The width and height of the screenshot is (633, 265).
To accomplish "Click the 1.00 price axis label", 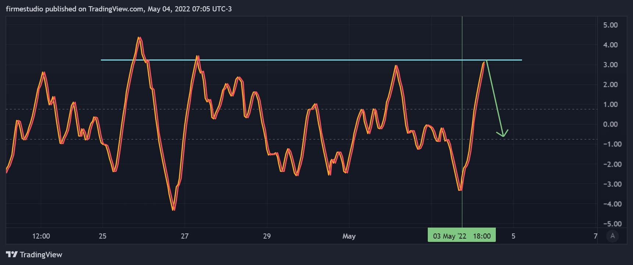I will 611,104.
